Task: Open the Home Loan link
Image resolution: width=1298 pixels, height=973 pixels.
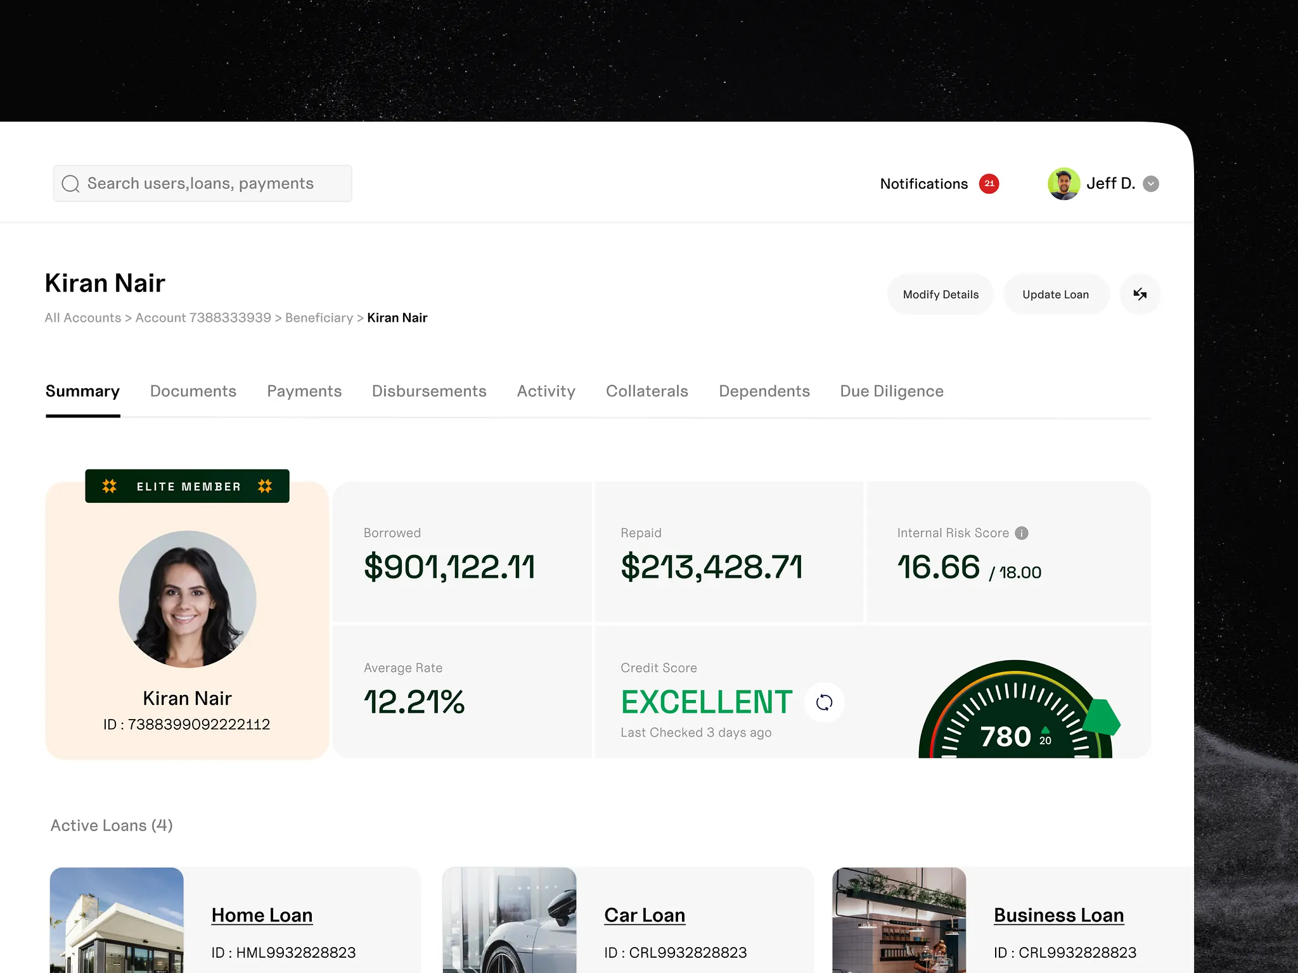Action: pos(262,915)
